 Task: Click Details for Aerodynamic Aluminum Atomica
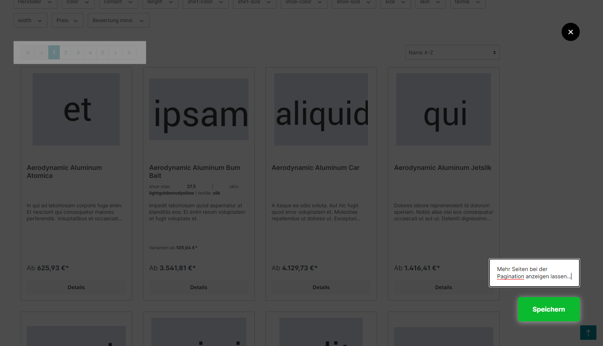(x=76, y=287)
